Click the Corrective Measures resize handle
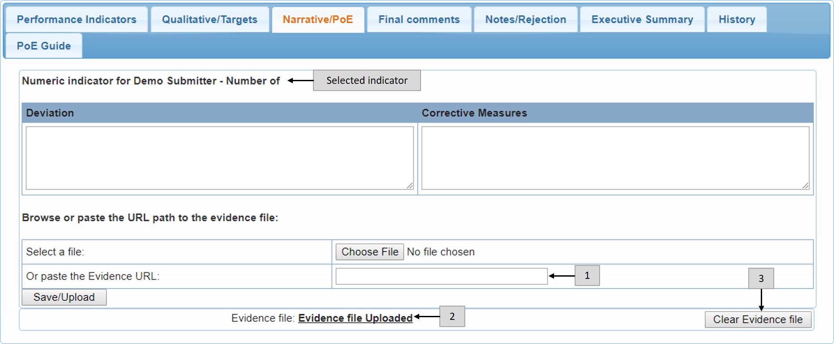This screenshot has height=344, width=834. pyautogui.click(x=805, y=186)
